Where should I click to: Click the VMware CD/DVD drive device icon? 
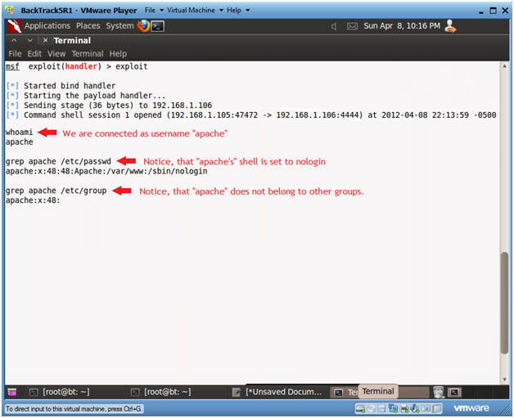[371, 408]
